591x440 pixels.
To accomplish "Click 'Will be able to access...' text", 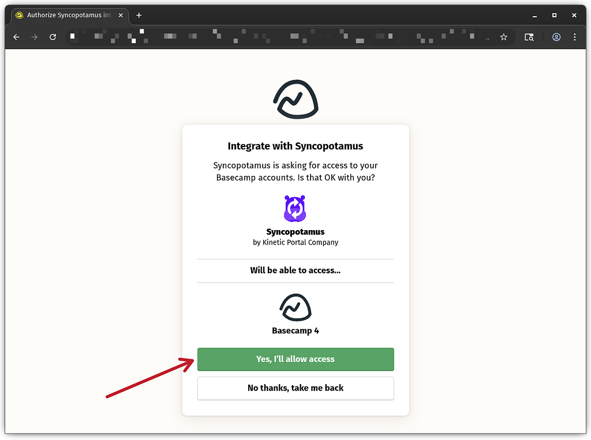I will click(x=295, y=270).
